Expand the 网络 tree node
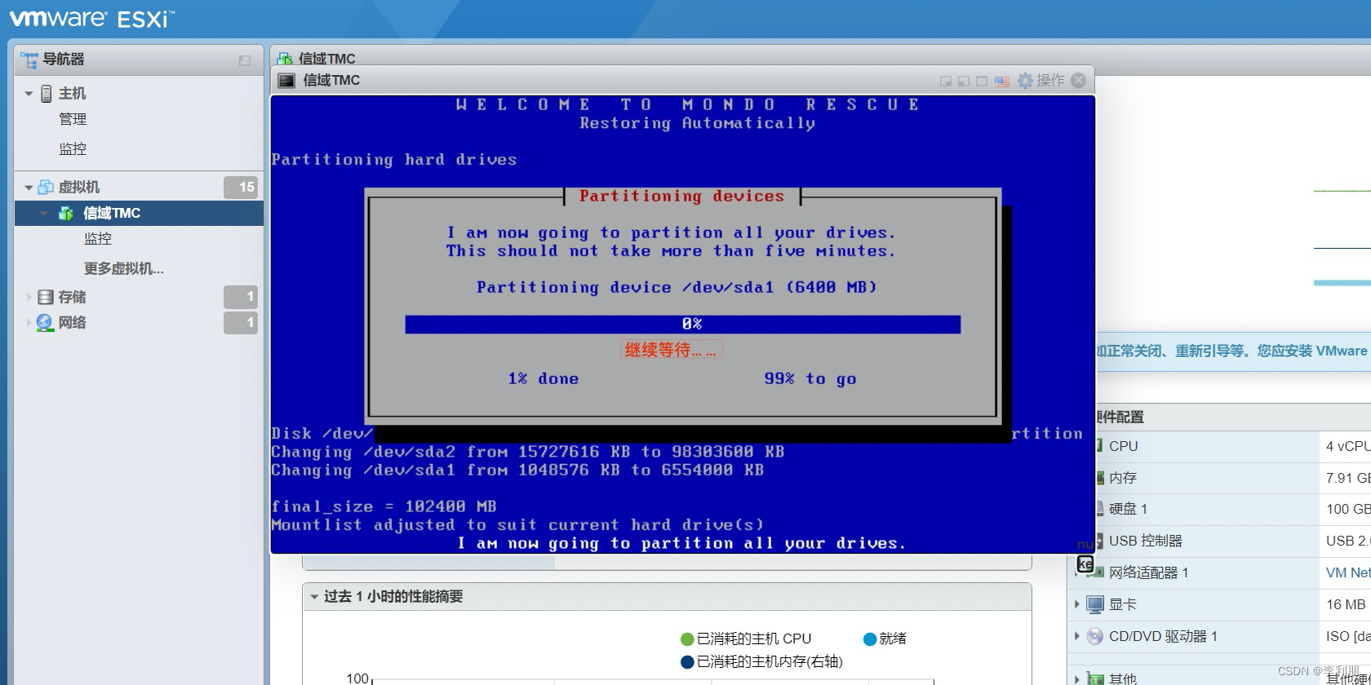This screenshot has height=685, width=1371. point(29,323)
